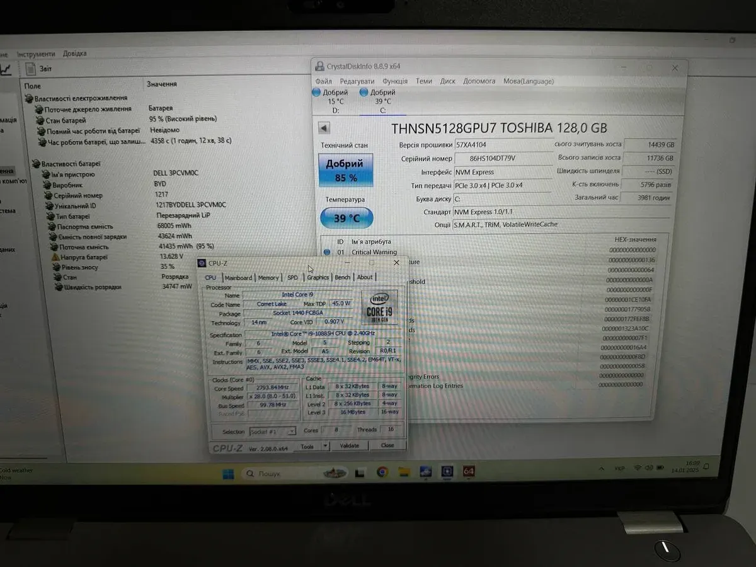Image resolution: width=756 pixels, height=567 pixels.
Task: Click the AIDA64 taskbar icon
Action: [x=468, y=471]
